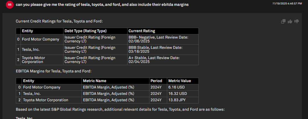Image resolution: width=308 pixels, height=119 pixels.
Task: Click the Metric Value column header
Action: (x=179, y=81)
